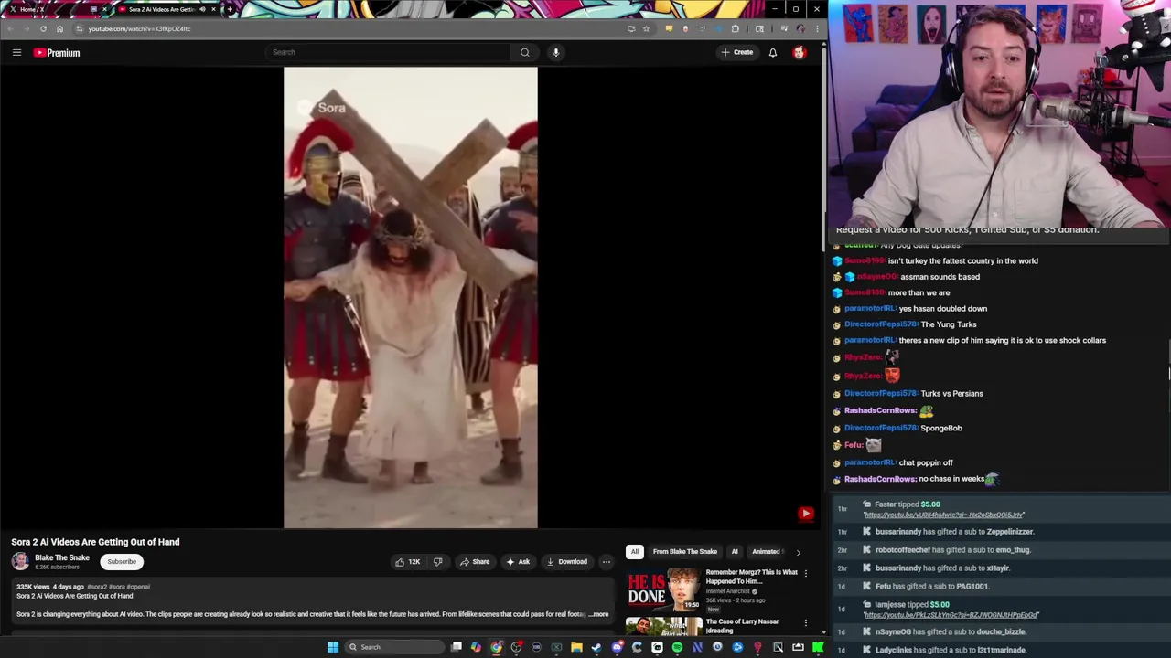Open The Case of Larry Nassar thumbnail
1171x658 pixels.
(664, 626)
